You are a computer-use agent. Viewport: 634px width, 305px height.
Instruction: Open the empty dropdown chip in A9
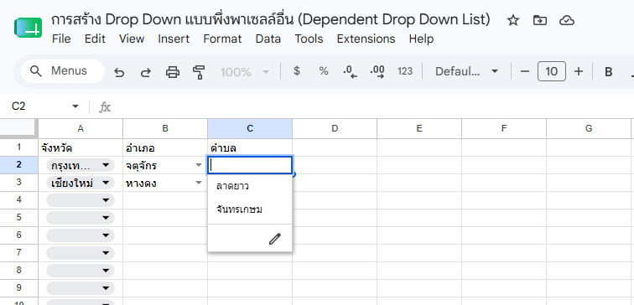pos(81,288)
